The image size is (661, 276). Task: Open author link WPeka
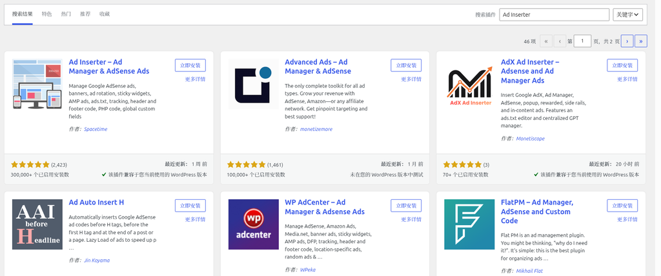308,270
